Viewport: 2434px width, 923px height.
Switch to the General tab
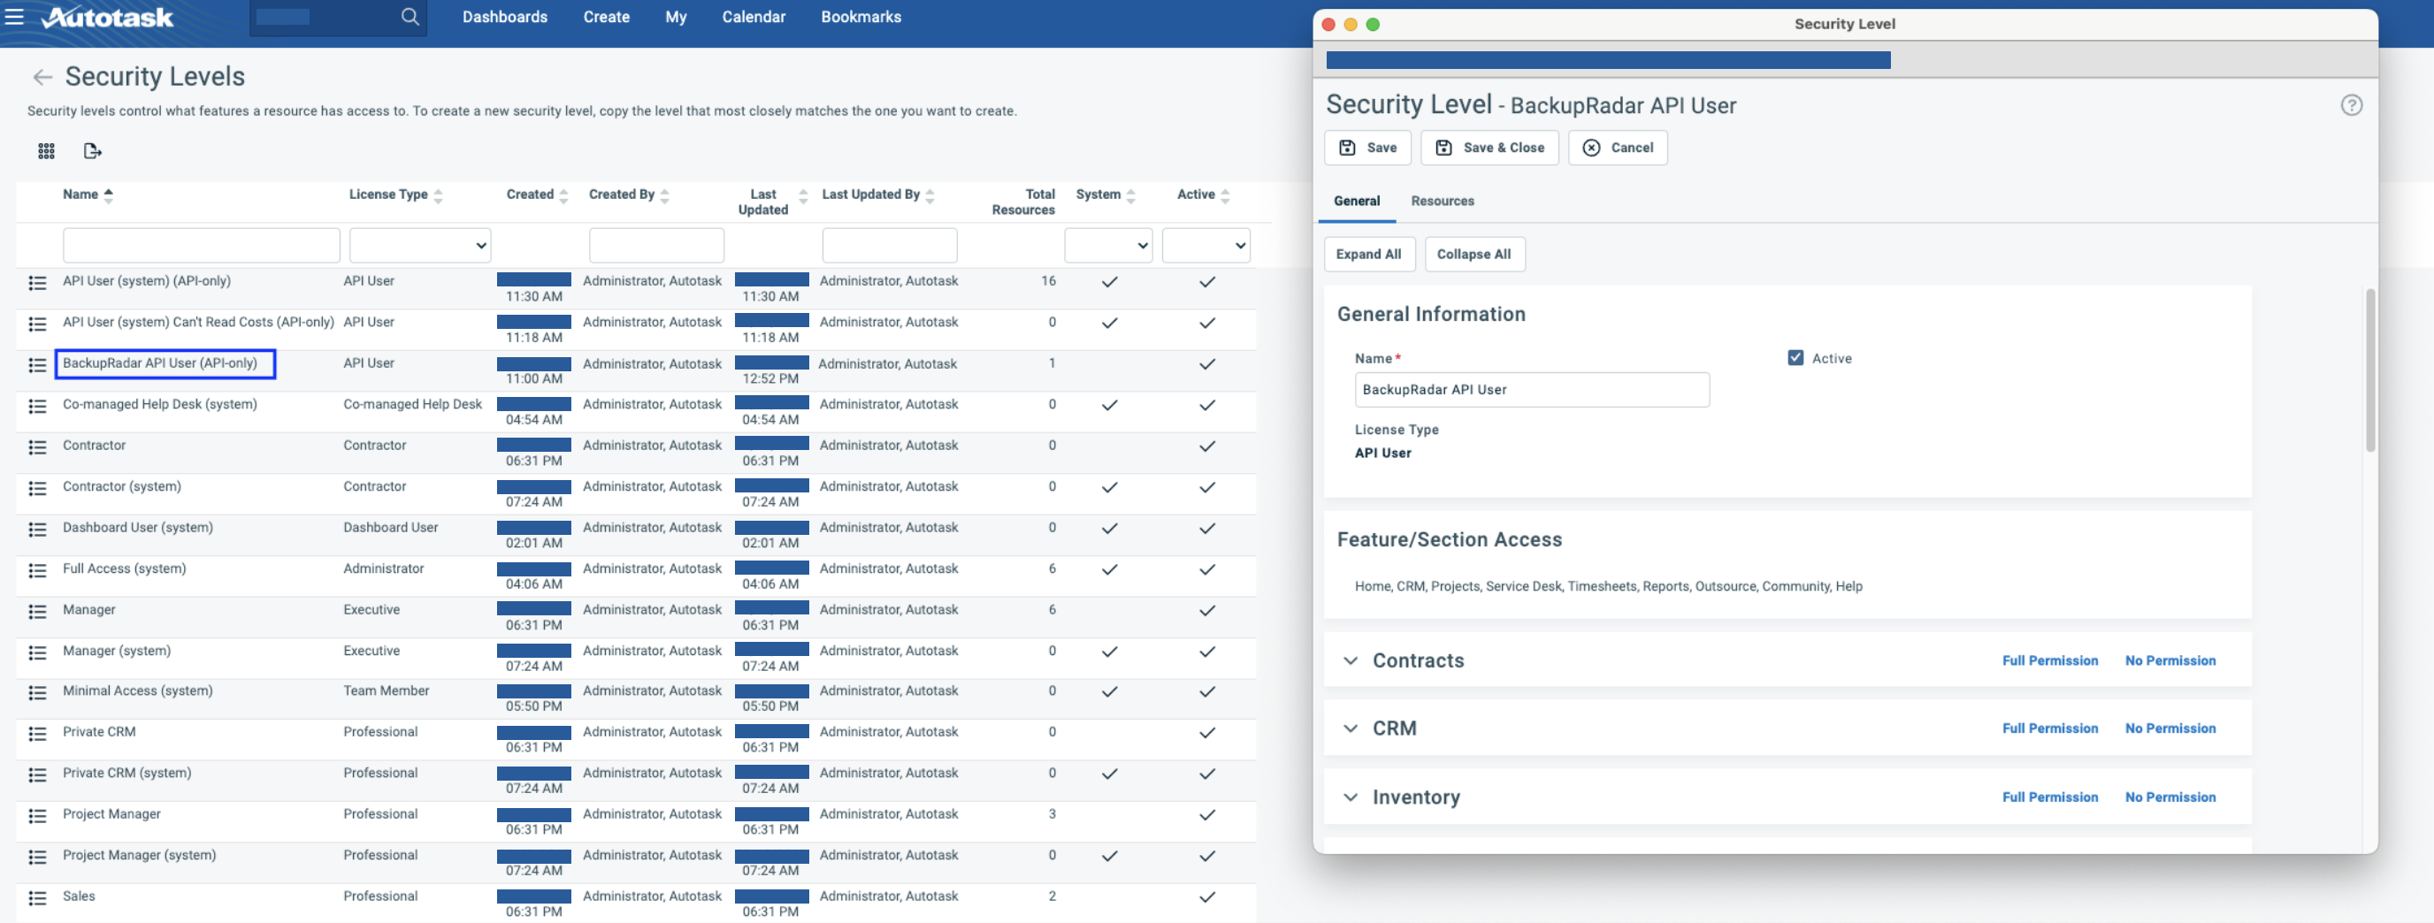(1357, 202)
